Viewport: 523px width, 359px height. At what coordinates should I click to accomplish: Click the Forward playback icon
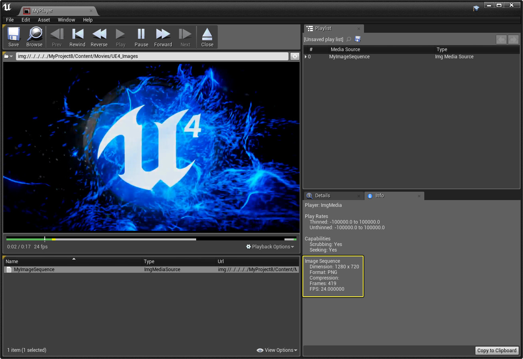pyautogui.click(x=163, y=37)
